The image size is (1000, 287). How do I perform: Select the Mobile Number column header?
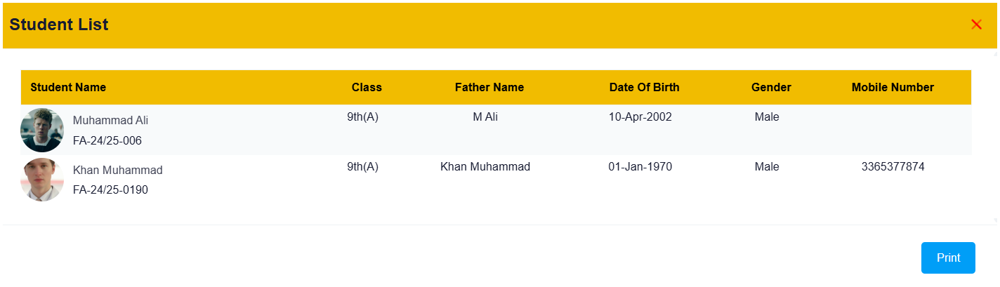tap(893, 88)
